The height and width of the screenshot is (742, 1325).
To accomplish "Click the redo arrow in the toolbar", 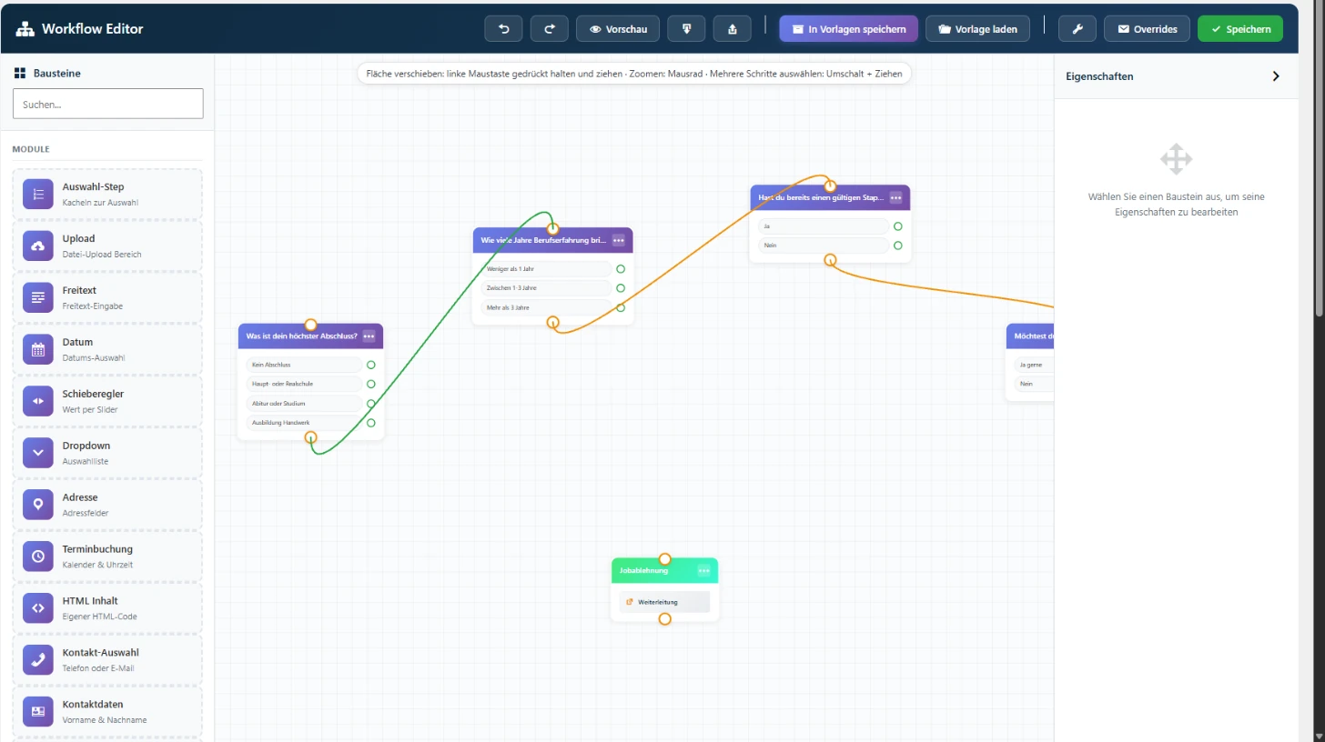I will tap(550, 29).
